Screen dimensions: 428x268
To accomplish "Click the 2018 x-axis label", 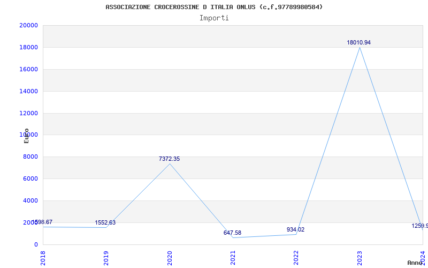I will [x=43, y=258].
